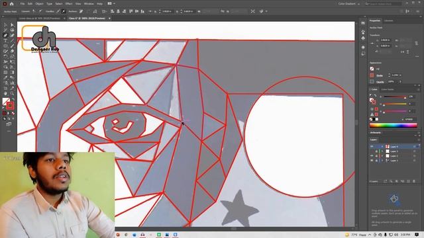
Task: Click the Horizontal Align Left icon in control bar
Action: [112, 11]
